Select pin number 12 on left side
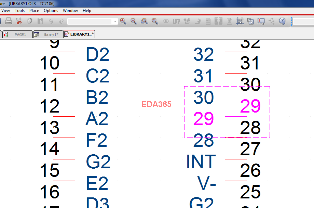The width and height of the screenshot is (314, 208). [50, 106]
